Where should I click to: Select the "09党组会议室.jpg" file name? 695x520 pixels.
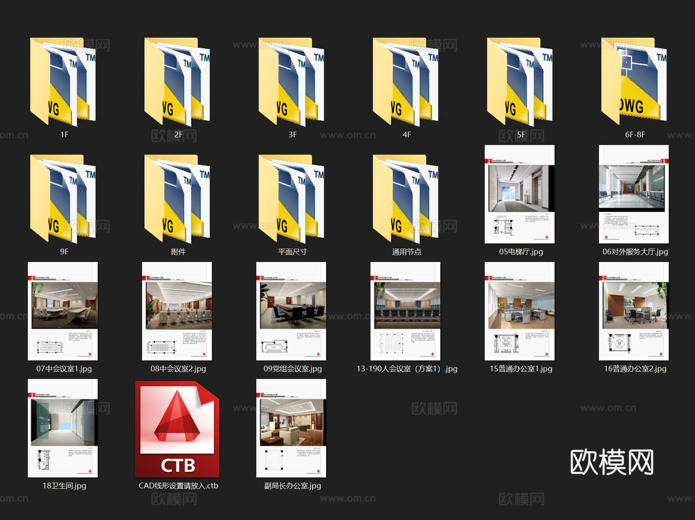293,369
